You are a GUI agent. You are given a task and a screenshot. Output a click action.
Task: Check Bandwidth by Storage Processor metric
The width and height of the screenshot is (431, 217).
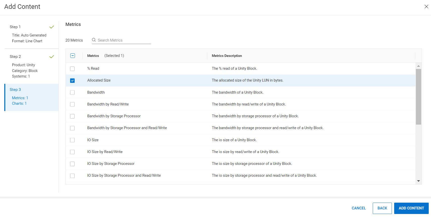pyautogui.click(x=72, y=116)
